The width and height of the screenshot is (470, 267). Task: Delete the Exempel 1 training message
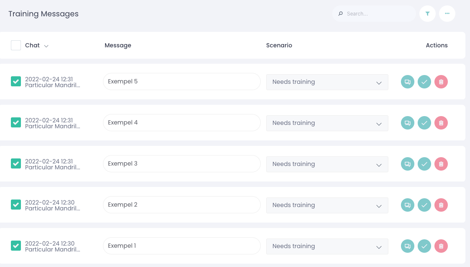(441, 246)
